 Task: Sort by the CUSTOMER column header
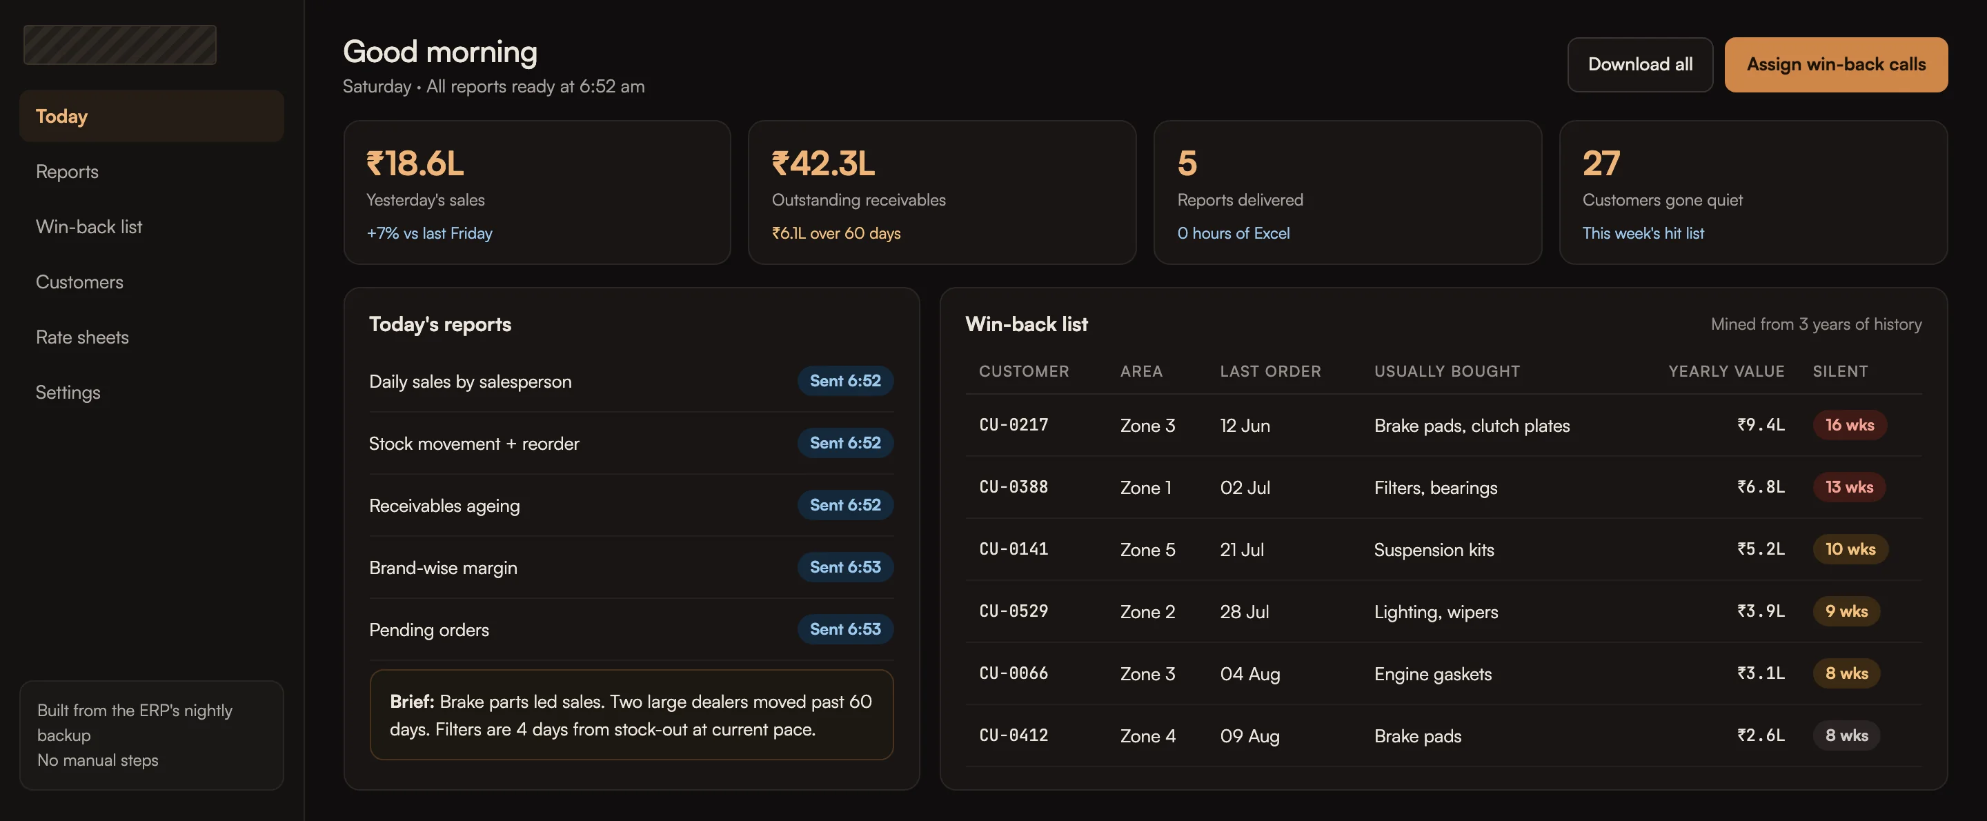[1024, 371]
